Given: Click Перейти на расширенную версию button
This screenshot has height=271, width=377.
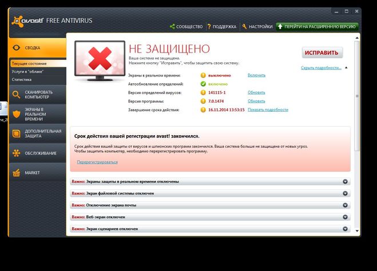Looking at the screenshot, I should [x=317, y=27].
